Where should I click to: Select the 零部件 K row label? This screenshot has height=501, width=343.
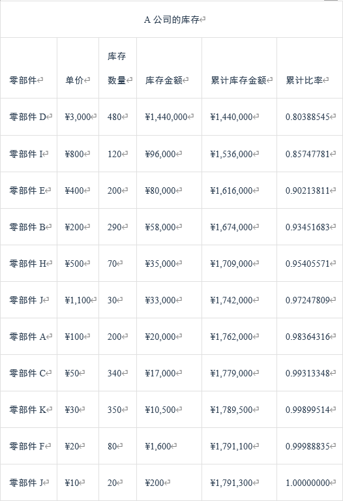28,410
